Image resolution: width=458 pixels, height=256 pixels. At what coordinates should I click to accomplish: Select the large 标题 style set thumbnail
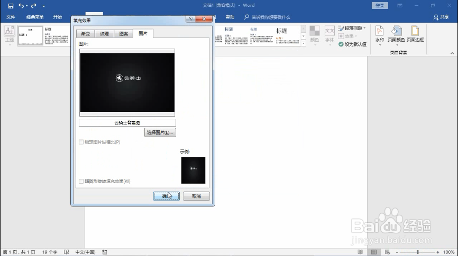point(287,35)
